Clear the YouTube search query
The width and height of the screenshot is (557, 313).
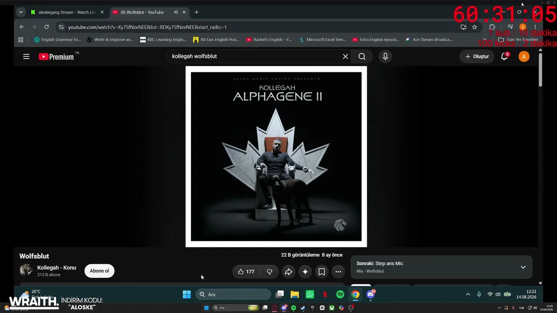[x=346, y=57]
